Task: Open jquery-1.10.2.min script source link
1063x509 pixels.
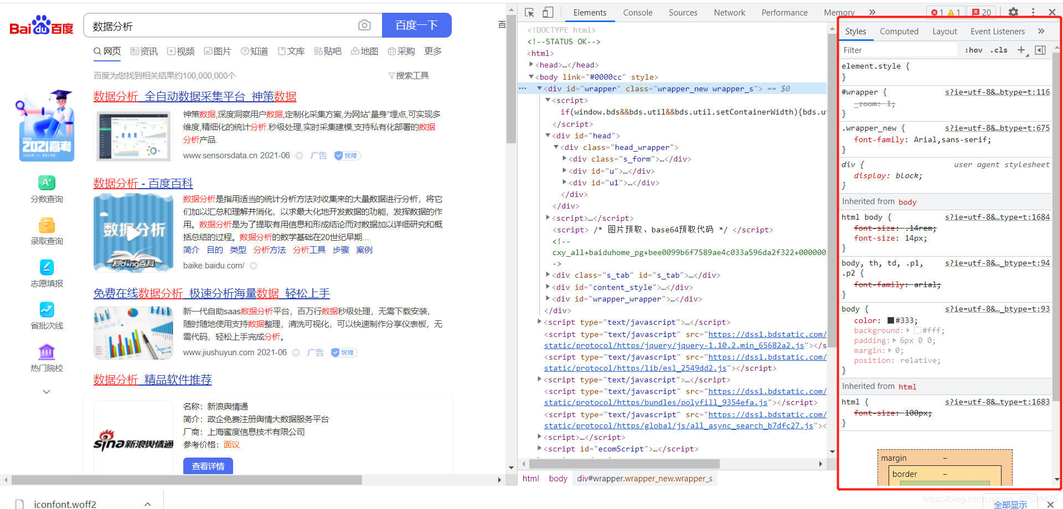Action: click(674, 345)
